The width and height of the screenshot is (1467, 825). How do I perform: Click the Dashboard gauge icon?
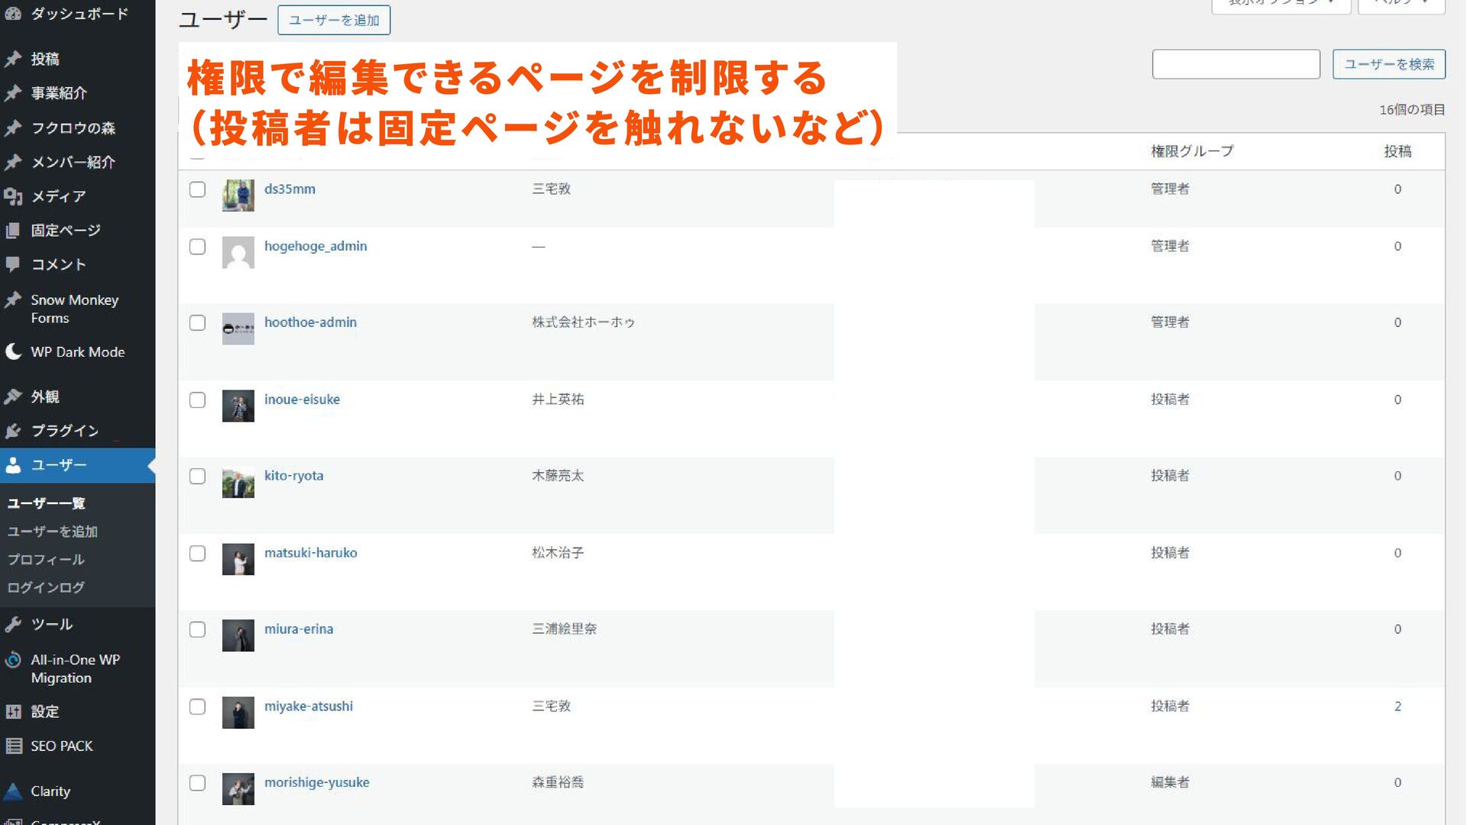tap(13, 13)
